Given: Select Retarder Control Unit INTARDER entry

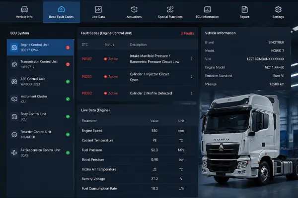Looking at the screenshot, I should [x=40, y=134].
